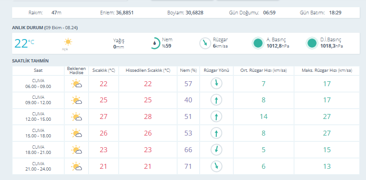Click humidity value 57 in 06.00 - 09.00 row
The width and height of the screenshot is (366, 180).
pos(188,83)
